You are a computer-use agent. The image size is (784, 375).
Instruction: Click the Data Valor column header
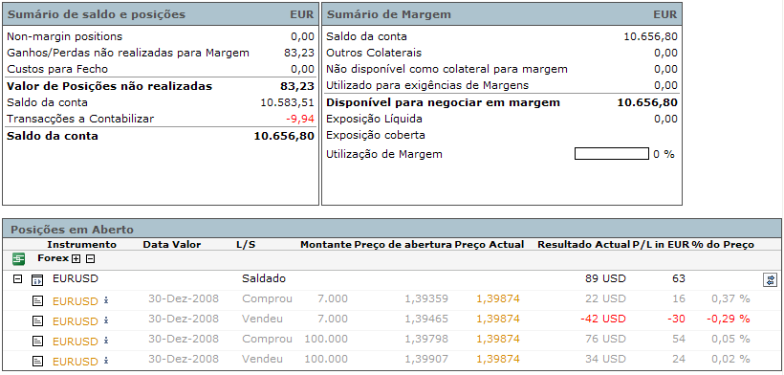172,245
